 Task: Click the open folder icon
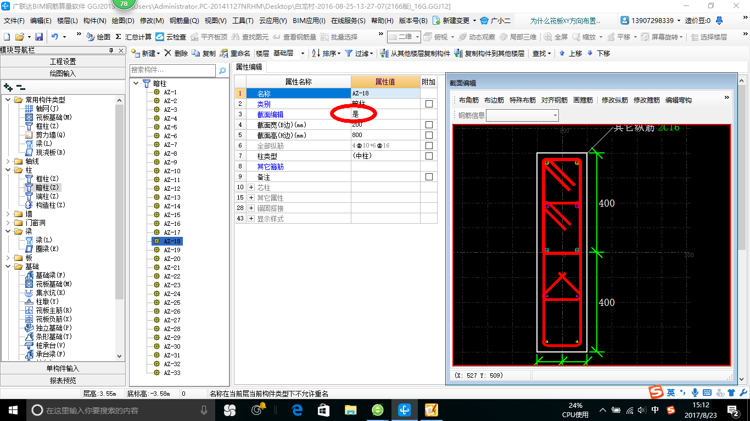19,37
